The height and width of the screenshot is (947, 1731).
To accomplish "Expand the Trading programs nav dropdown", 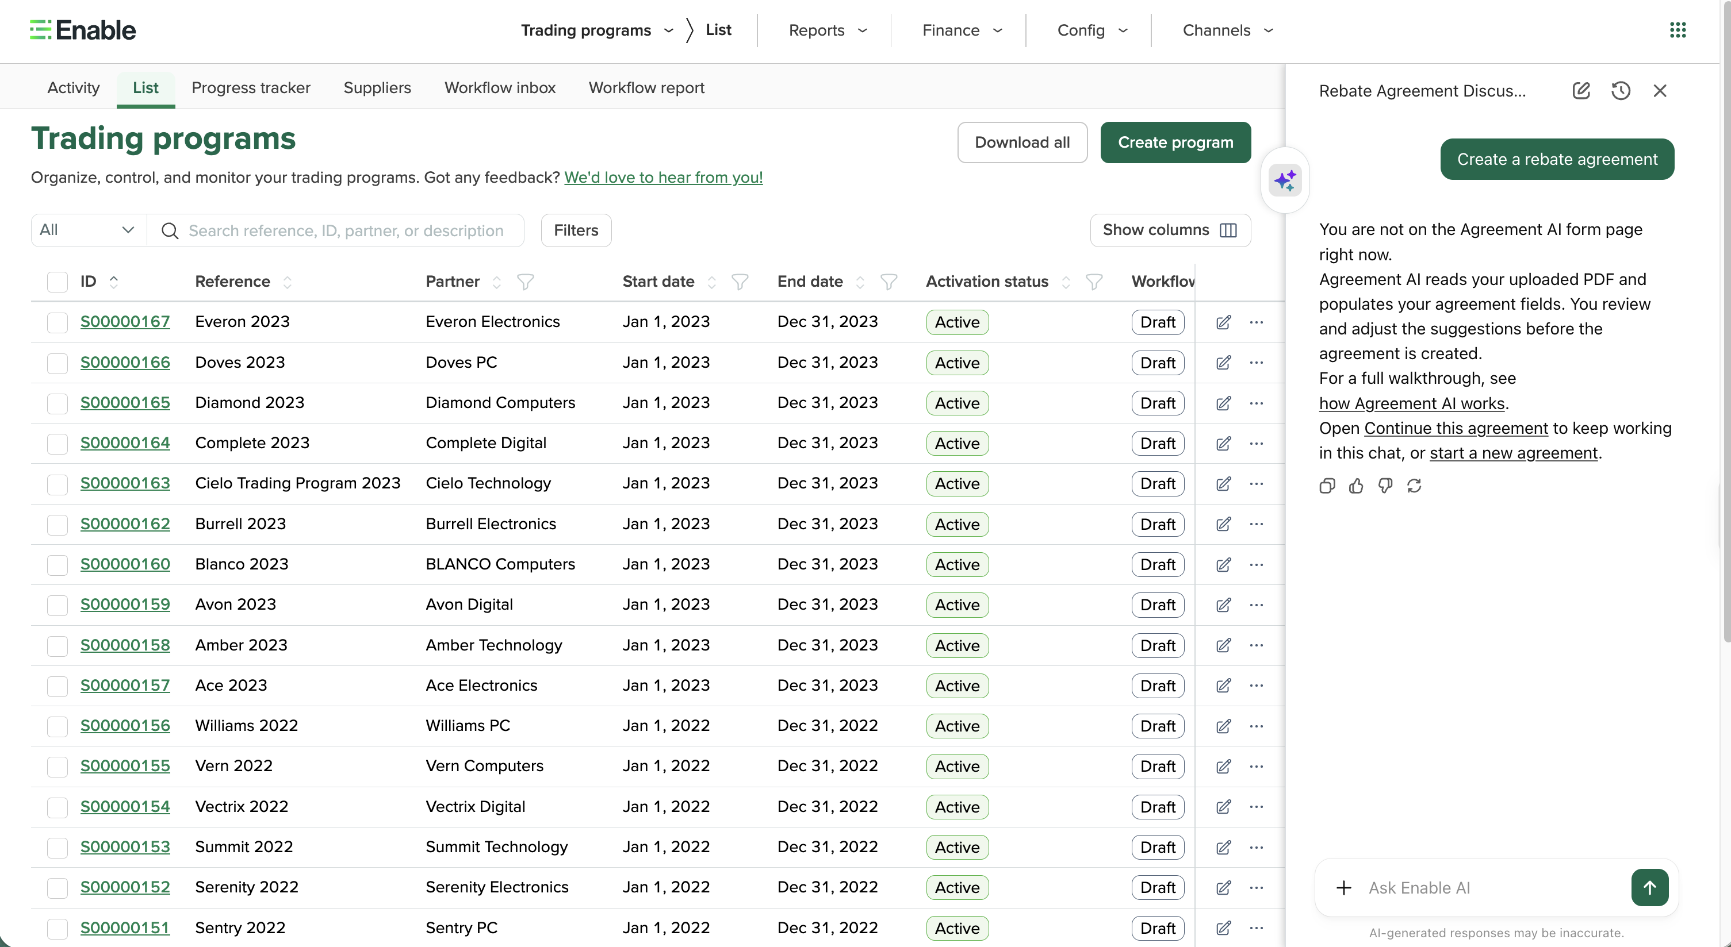I will (597, 30).
